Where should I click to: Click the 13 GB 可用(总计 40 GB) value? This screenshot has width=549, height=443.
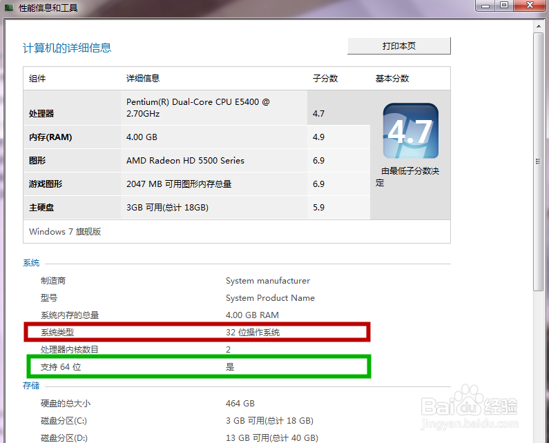(x=272, y=437)
